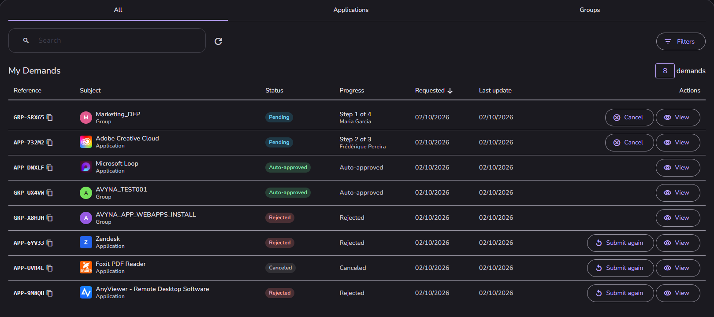714x317 pixels.
Task: Copy reference APP-6YV33 to clipboard
Action: (50, 243)
